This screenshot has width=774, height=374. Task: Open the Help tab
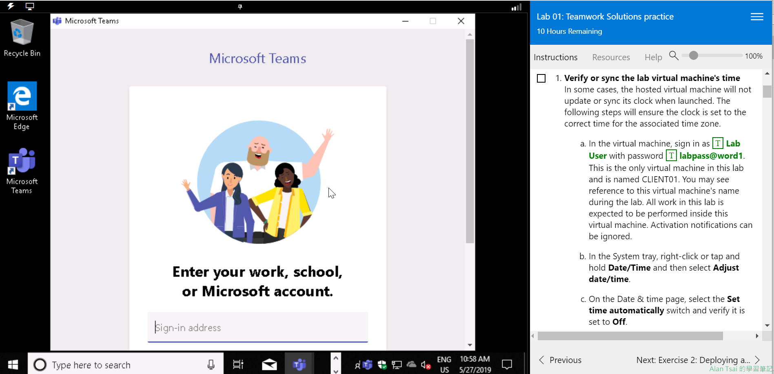click(x=653, y=57)
